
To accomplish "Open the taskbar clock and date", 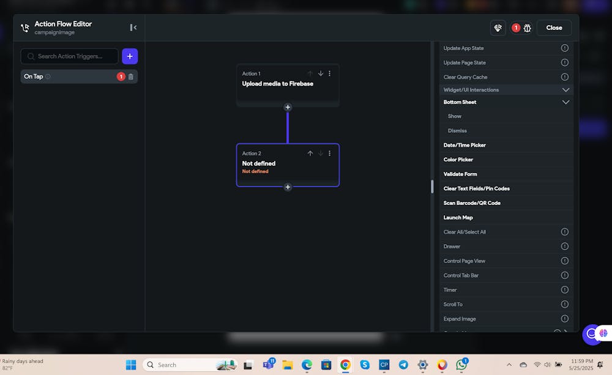I will 581,365.
